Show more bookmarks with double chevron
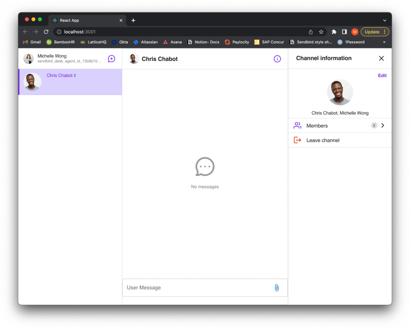This screenshot has width=410, height=329. point(384,42)
